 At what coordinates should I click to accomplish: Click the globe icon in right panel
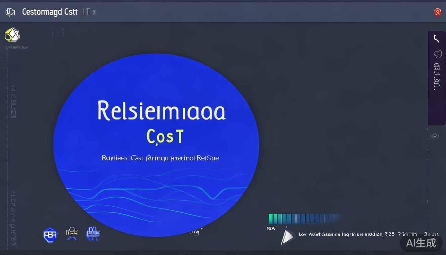(x=437, y=54)
